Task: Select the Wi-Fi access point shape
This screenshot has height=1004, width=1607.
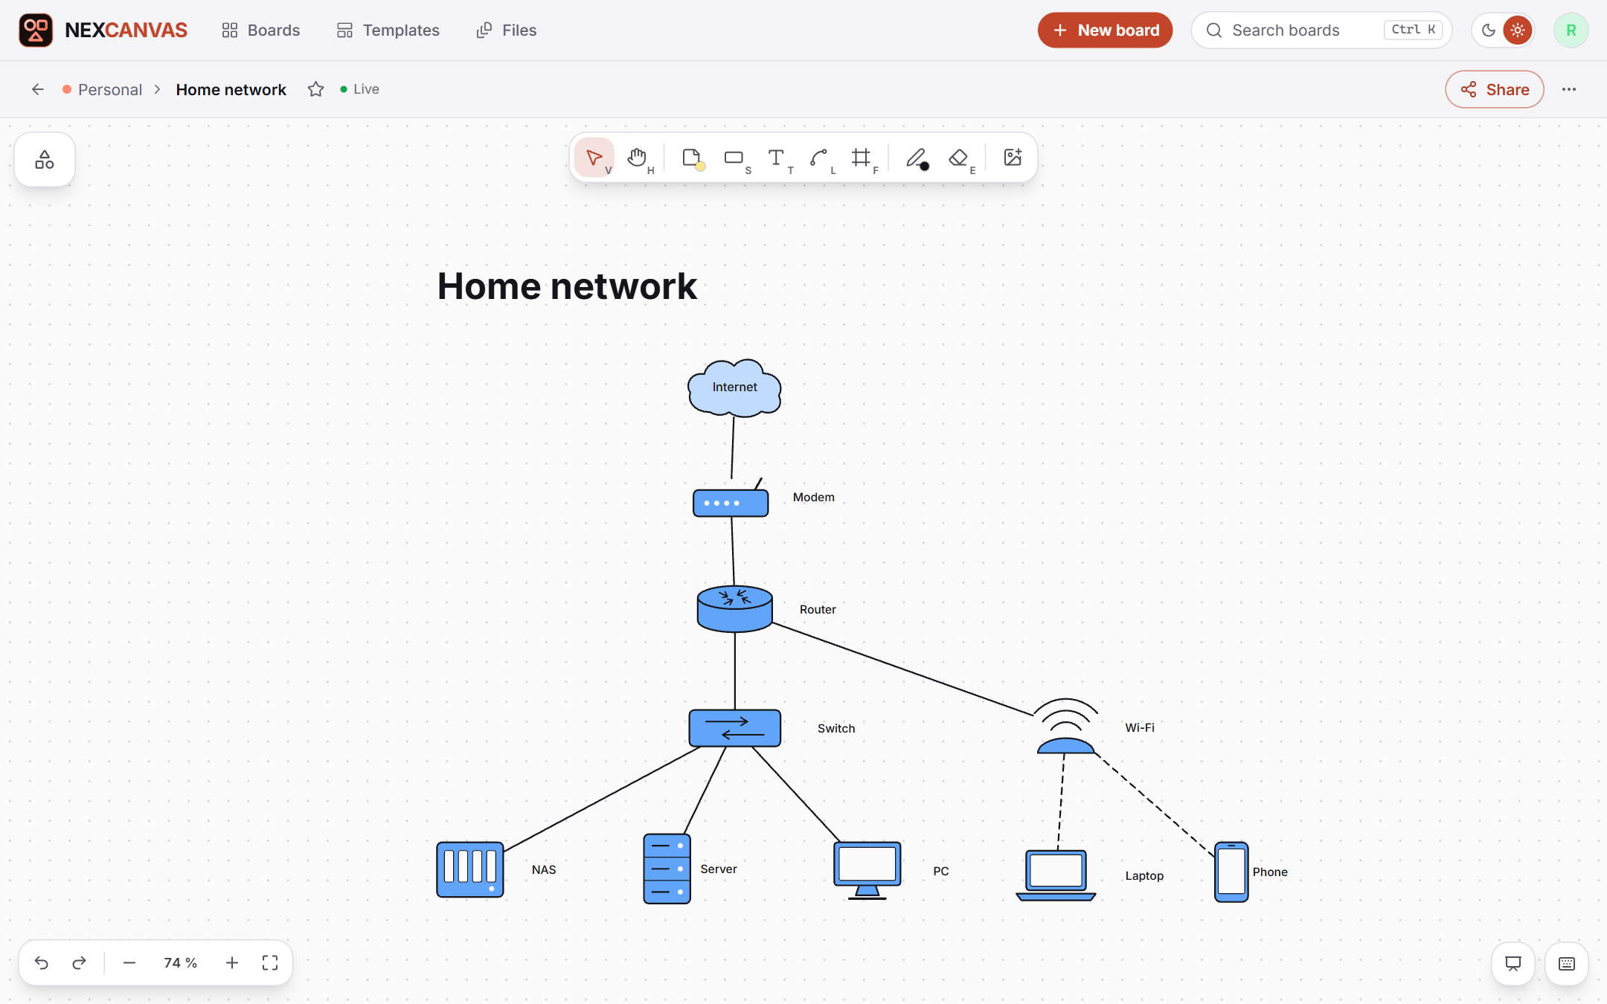Action: point(1066,727)
